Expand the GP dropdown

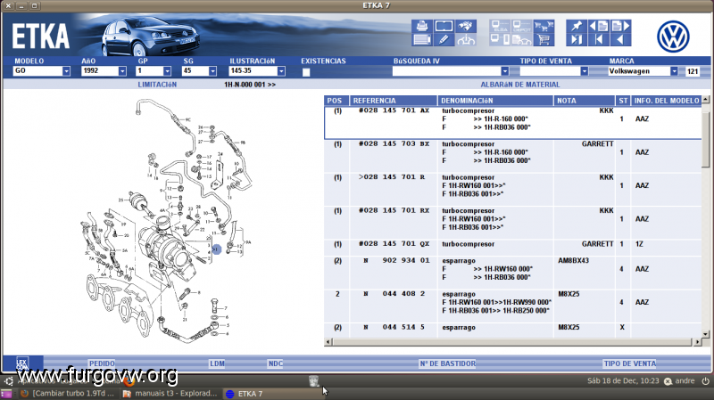pyautogui.click(x=154, y=71)
